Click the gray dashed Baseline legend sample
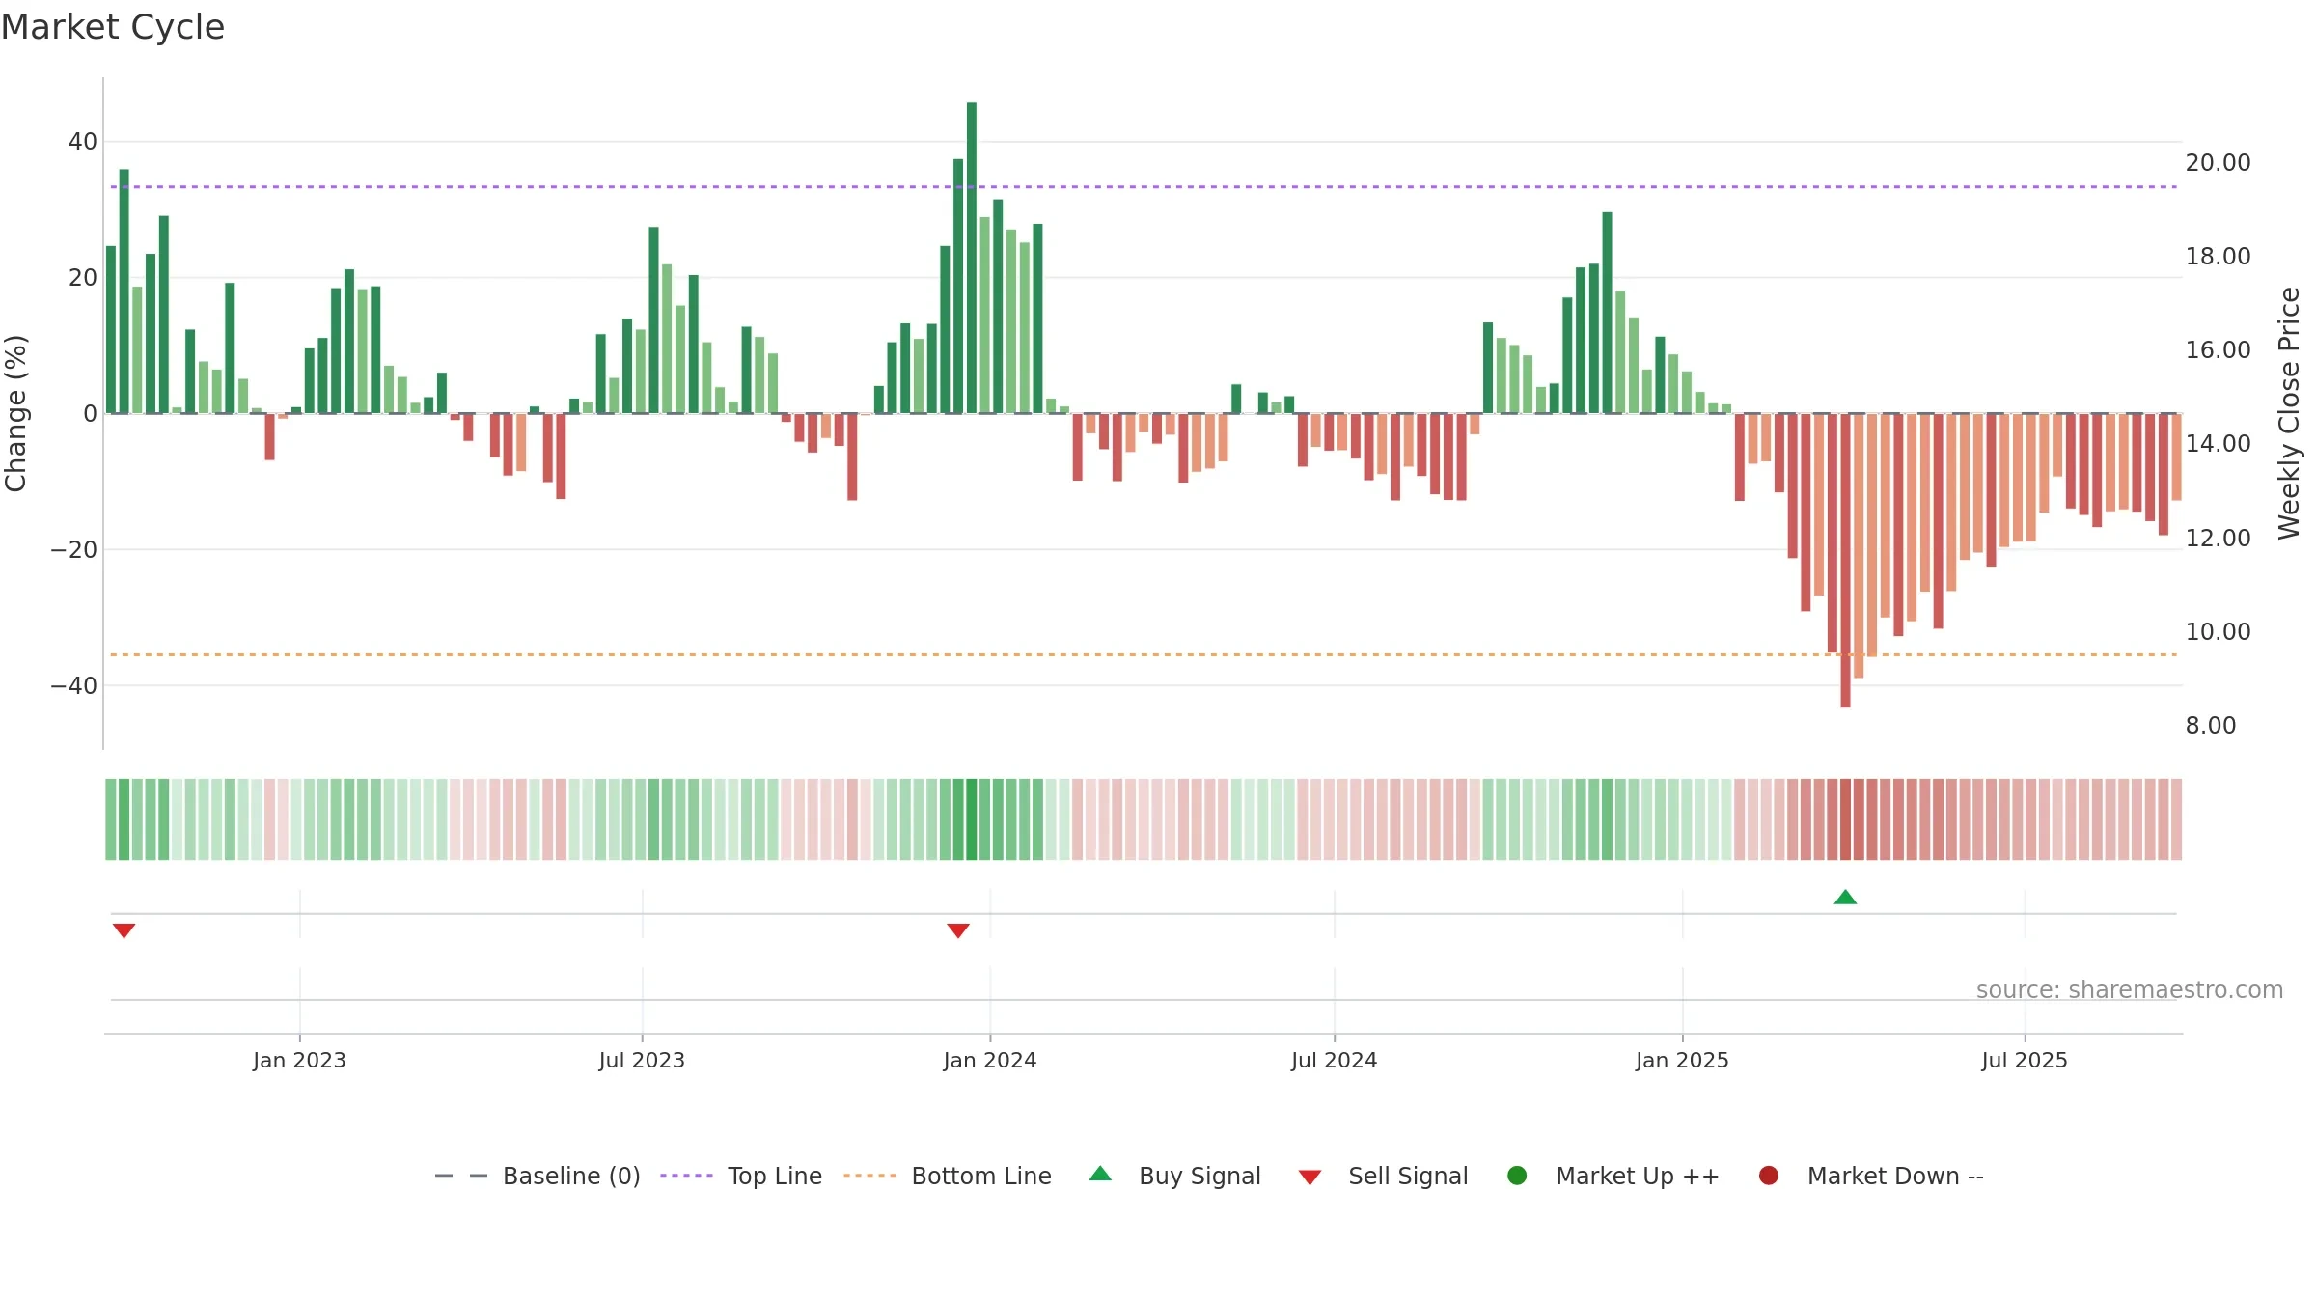The width and height of the screenshot is (2316, 1303). click(461, 1176)
